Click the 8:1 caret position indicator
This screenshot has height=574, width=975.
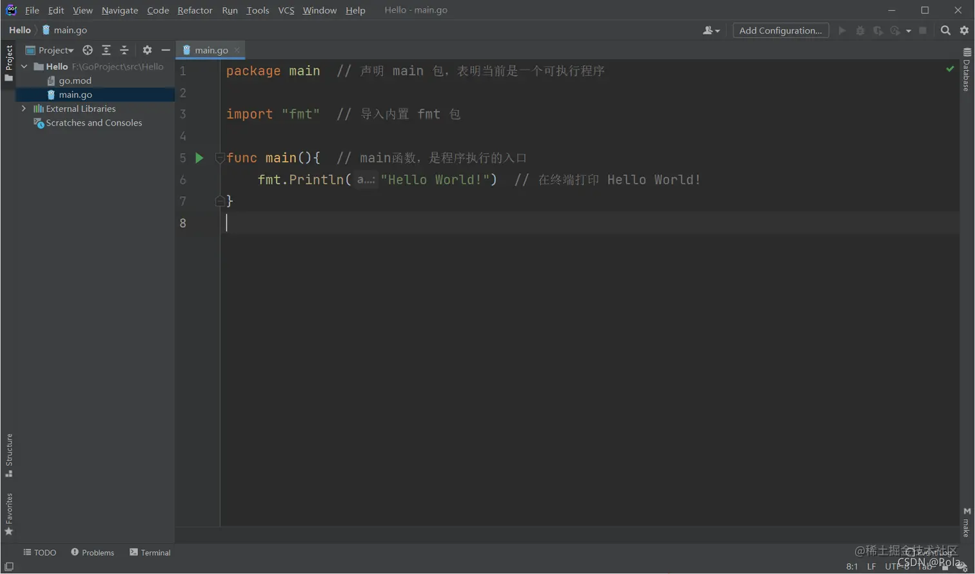pyautogui.click(x=852, y=567)
